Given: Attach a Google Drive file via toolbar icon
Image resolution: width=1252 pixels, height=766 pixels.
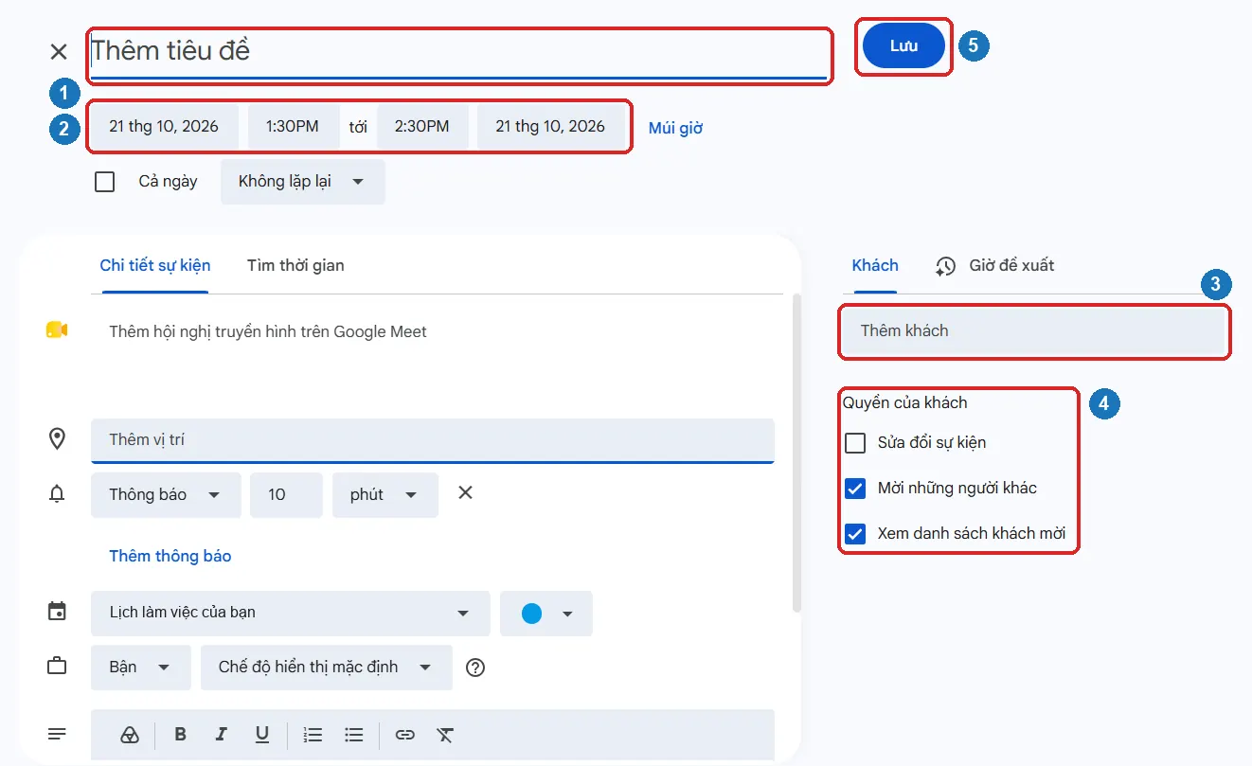Looking at the screenshot, I should click(x=130, y=735).
